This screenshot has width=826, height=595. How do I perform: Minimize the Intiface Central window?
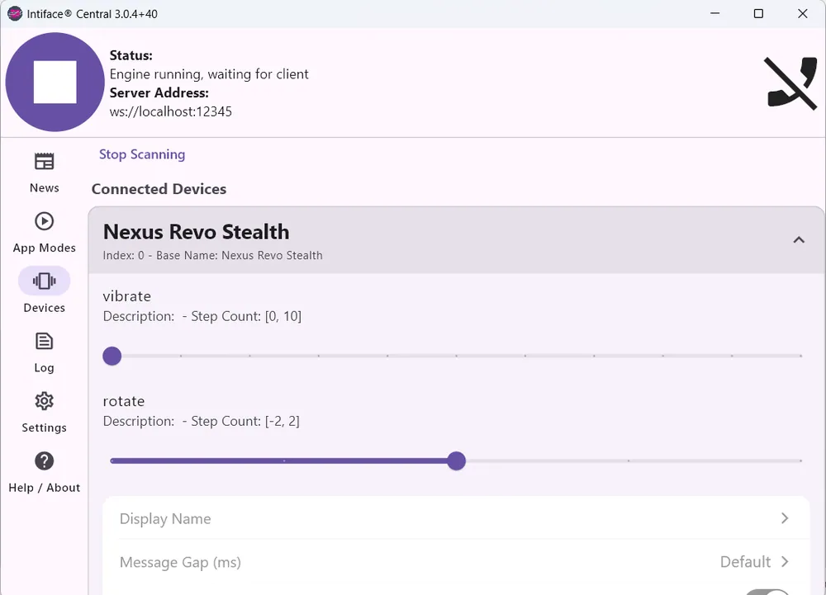[x=714, y=14]
